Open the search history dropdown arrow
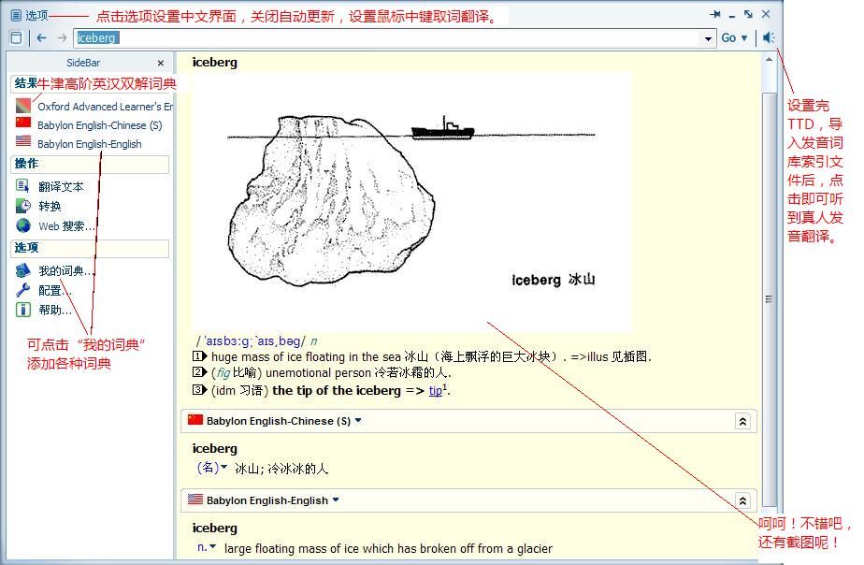This screenshot has width=864, height=565. point(708,38)
